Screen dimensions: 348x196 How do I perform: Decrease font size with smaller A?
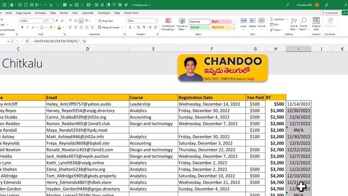(62, 21)
